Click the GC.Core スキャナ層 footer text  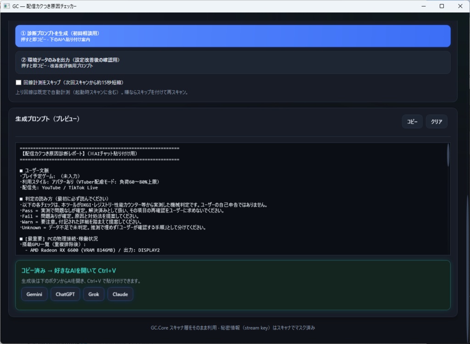[x=233, y=328]
